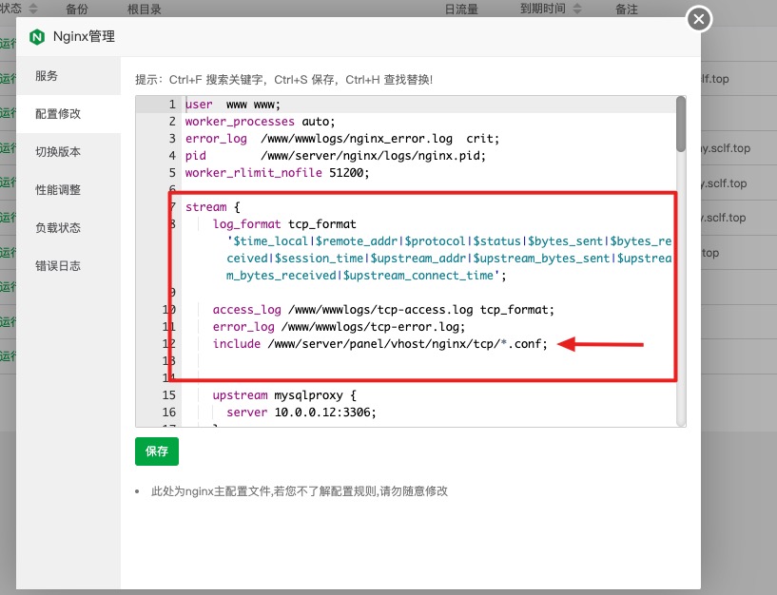Open the 服务 tab
The image size is (777, 595).
(x=68, y=76)
